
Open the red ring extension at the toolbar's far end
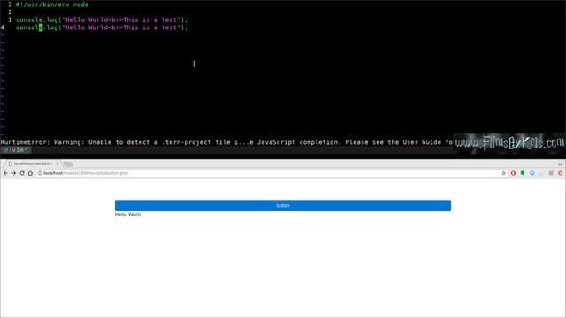[560, 173]
